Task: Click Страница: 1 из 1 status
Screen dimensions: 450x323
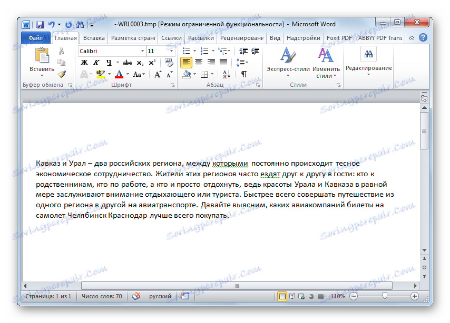Action: click(48, 296)
